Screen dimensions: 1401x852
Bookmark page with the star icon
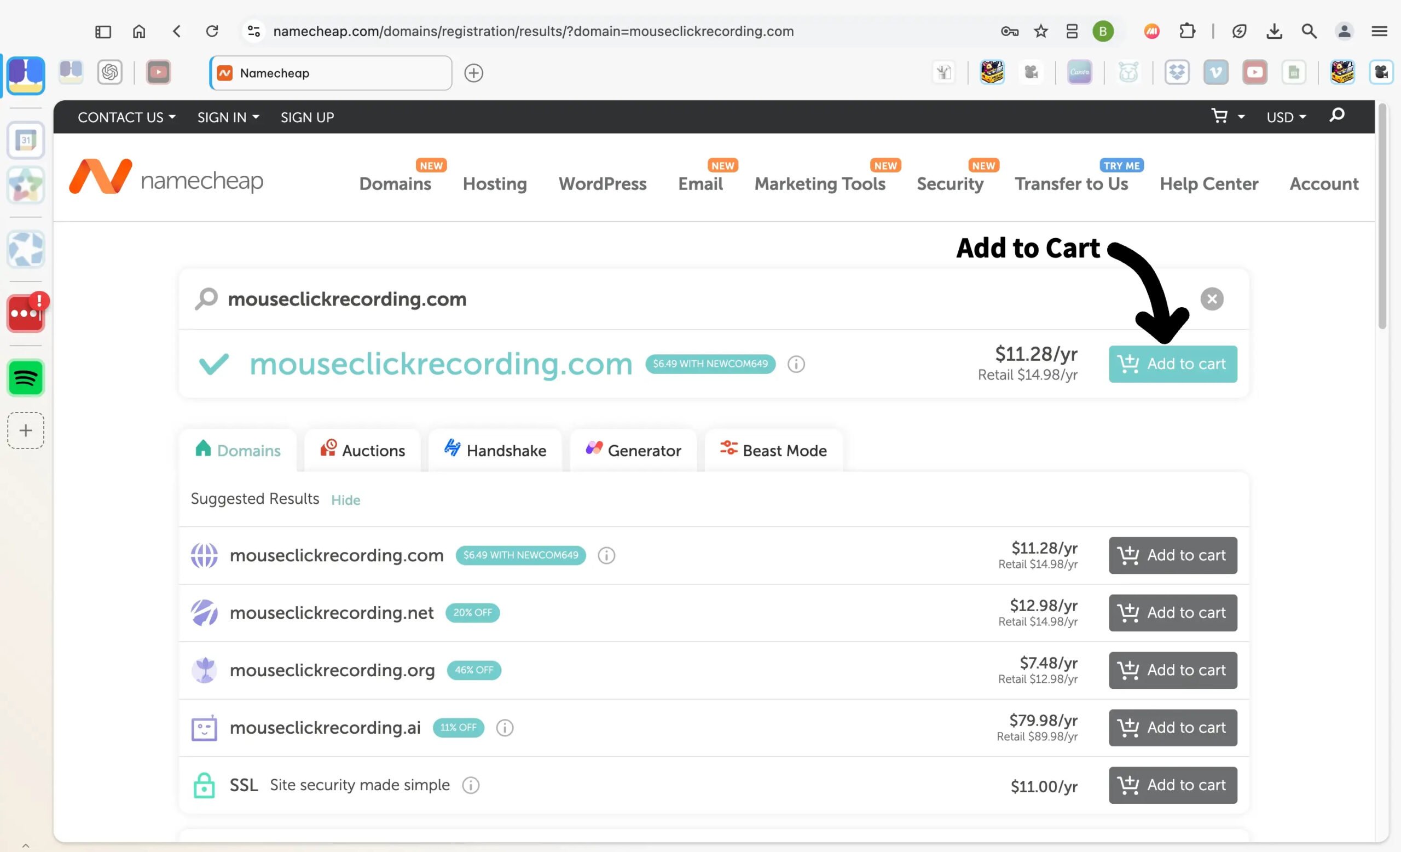(1040, 31)
